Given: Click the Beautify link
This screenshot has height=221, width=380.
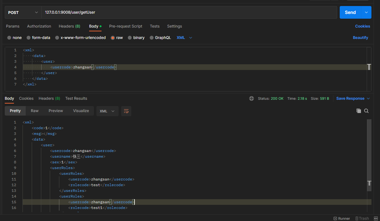Looking at the screenshot, I should (x=360, y=38).
